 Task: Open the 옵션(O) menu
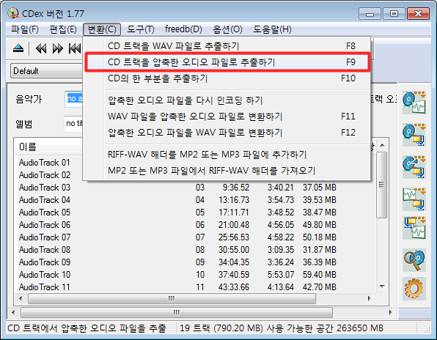pyautogui.click(x=227, y=29)
